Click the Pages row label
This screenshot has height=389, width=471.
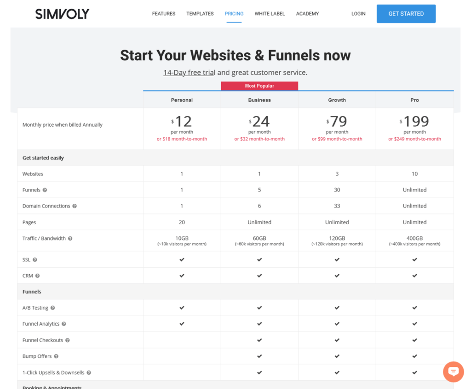click(29, 223)
